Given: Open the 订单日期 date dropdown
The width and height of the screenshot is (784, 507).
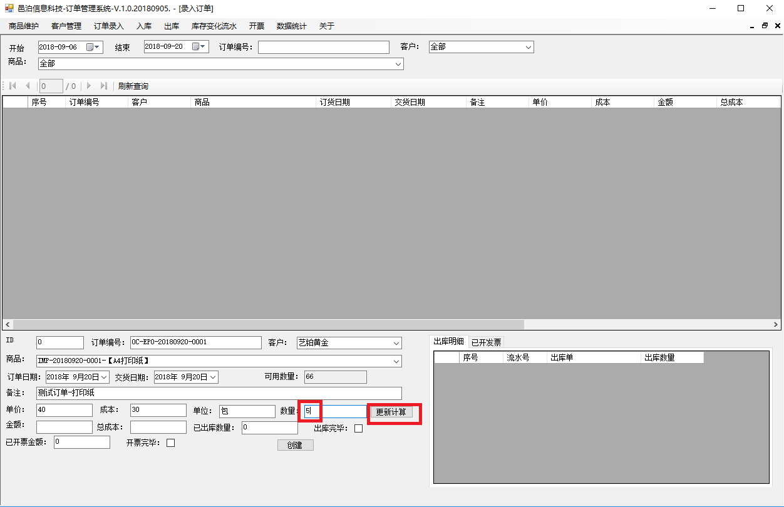Looking at the screenshot, I should tap(104, 377).
